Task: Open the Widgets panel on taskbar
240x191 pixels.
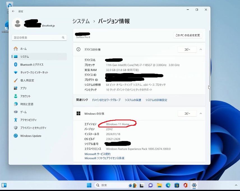Action: [4, 185]
